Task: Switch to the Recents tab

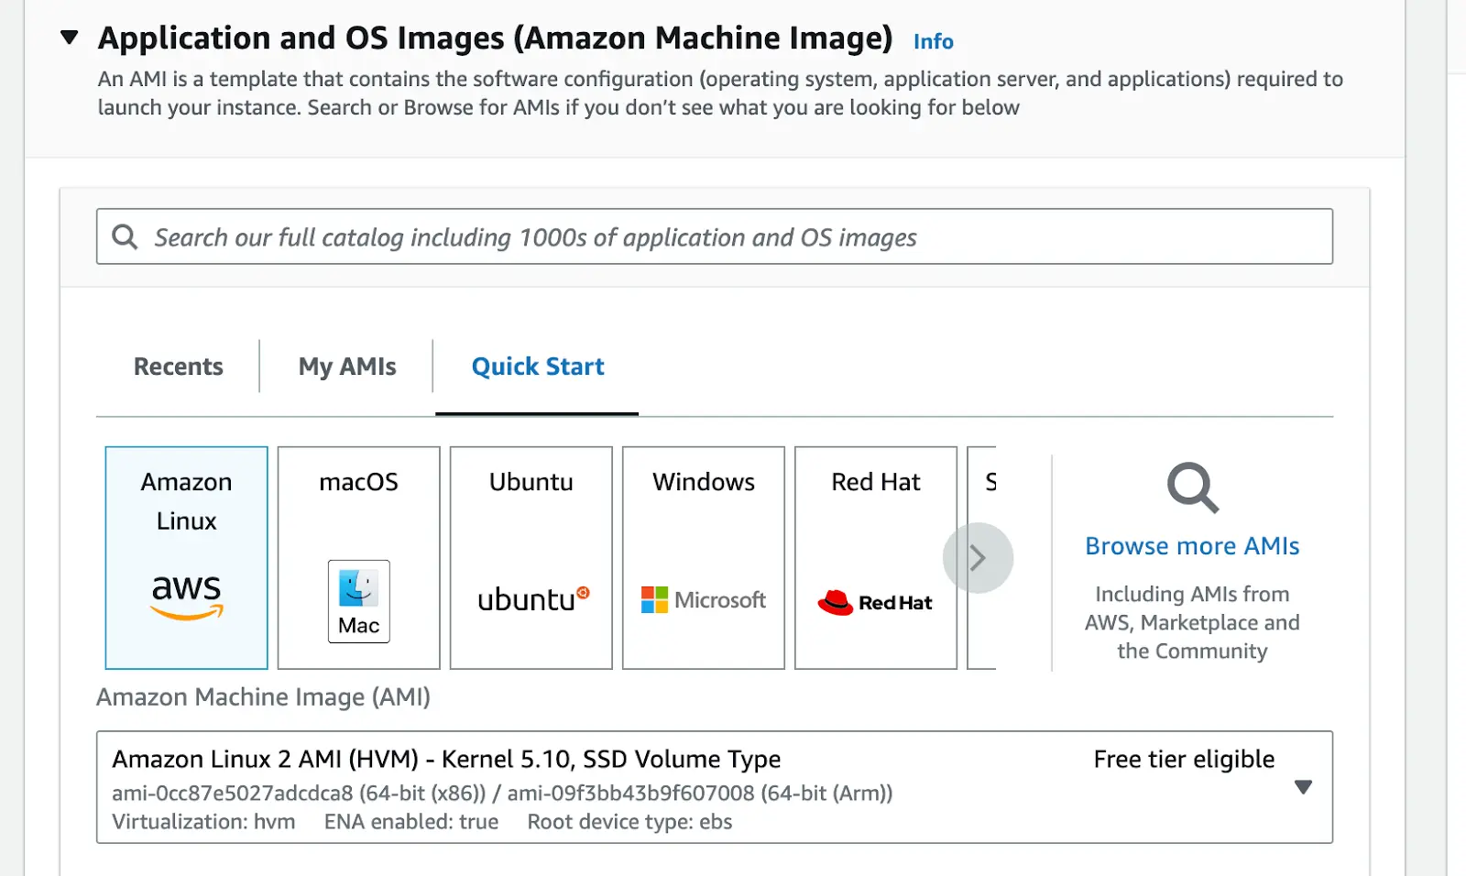Action: [179, 367]
